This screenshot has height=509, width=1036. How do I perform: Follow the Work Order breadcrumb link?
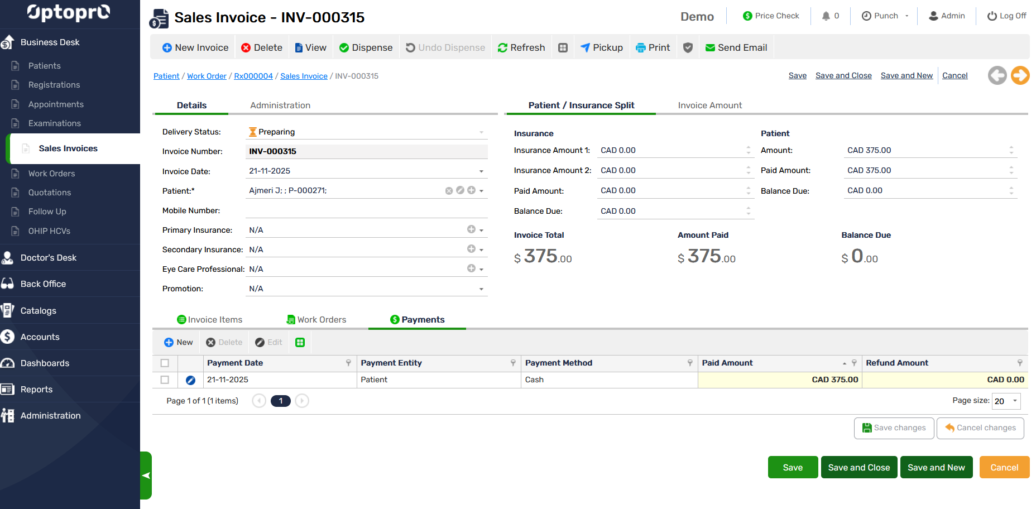click(207, 76)
